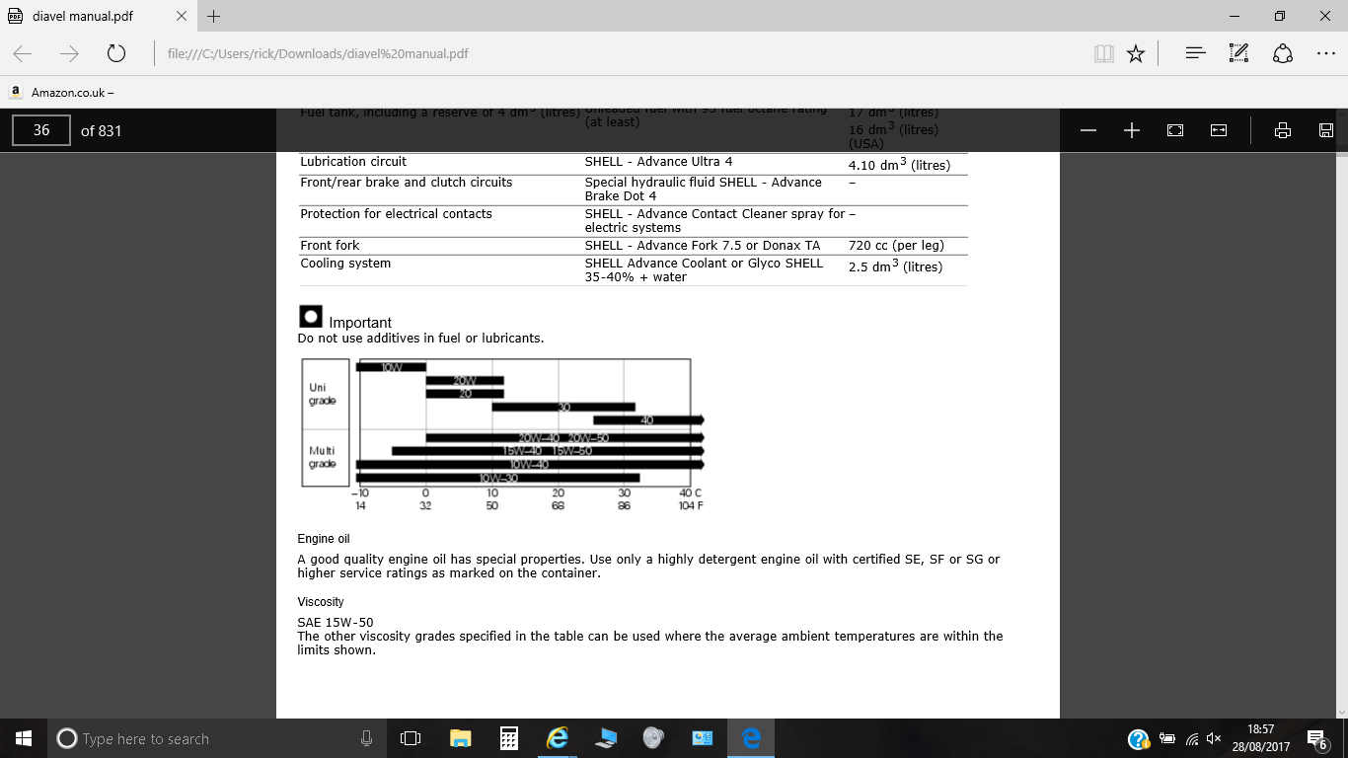Image resolution: width=1348 pixels, height=758 pixels.
Task: Open Task View from the taskbar
Action: point(411,738)
